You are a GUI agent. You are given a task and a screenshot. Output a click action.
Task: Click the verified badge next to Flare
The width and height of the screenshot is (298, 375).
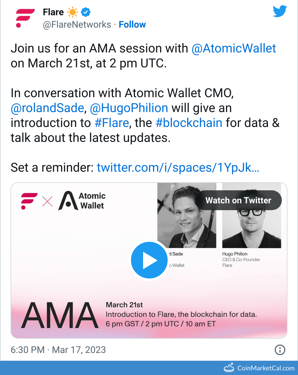pyautogui.click(x=85, y=12)
